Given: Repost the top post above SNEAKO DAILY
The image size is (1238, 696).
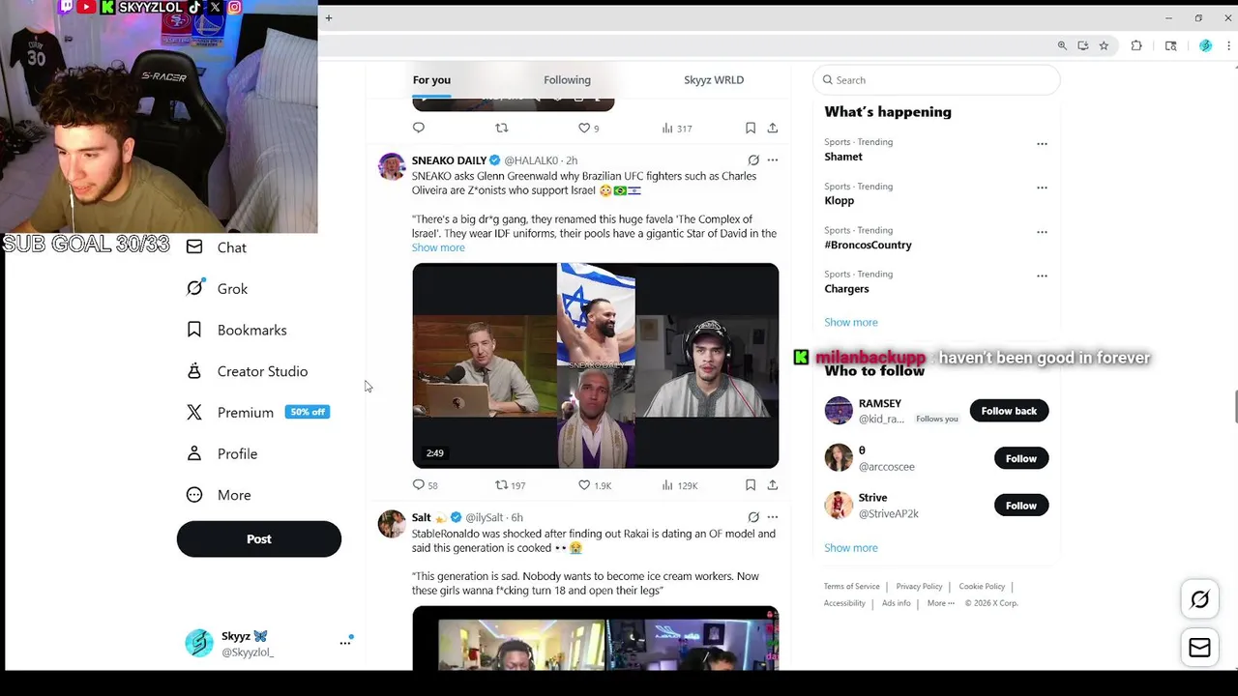Looking at the screenshot, I should click(501, 128).
